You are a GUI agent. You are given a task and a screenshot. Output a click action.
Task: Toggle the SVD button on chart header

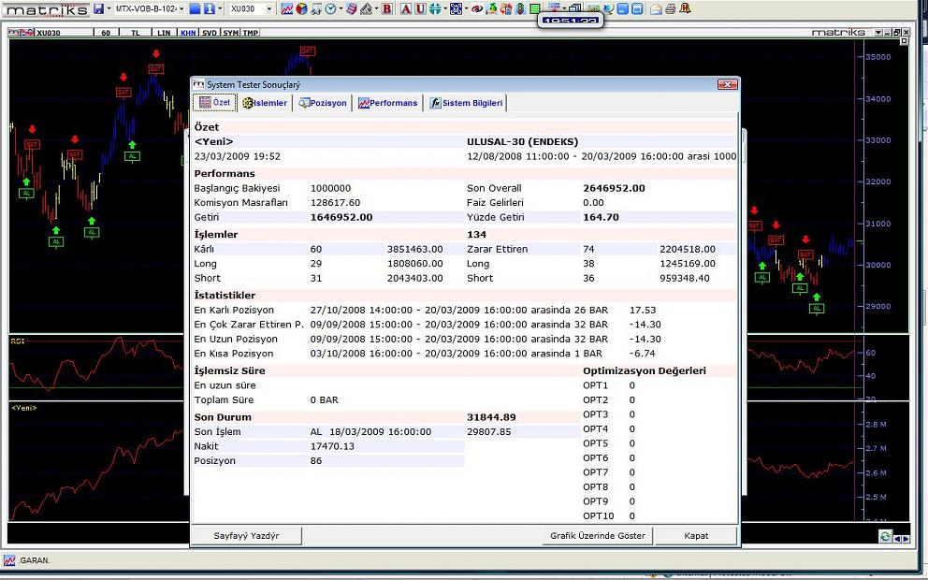click(210, 32)
